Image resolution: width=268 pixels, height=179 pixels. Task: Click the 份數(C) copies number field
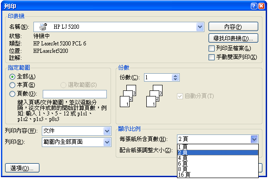pyautogui.click(x=158, y=77)
